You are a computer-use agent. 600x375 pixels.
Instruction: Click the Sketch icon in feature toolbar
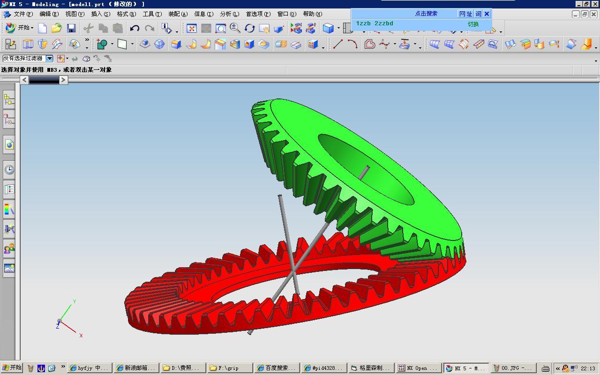click(x=11, y=45)
